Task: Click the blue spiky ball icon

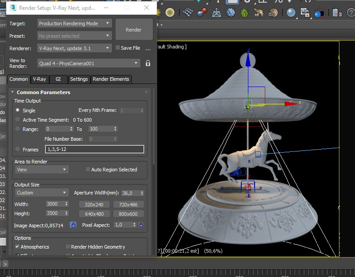Action: pos(231,12)
